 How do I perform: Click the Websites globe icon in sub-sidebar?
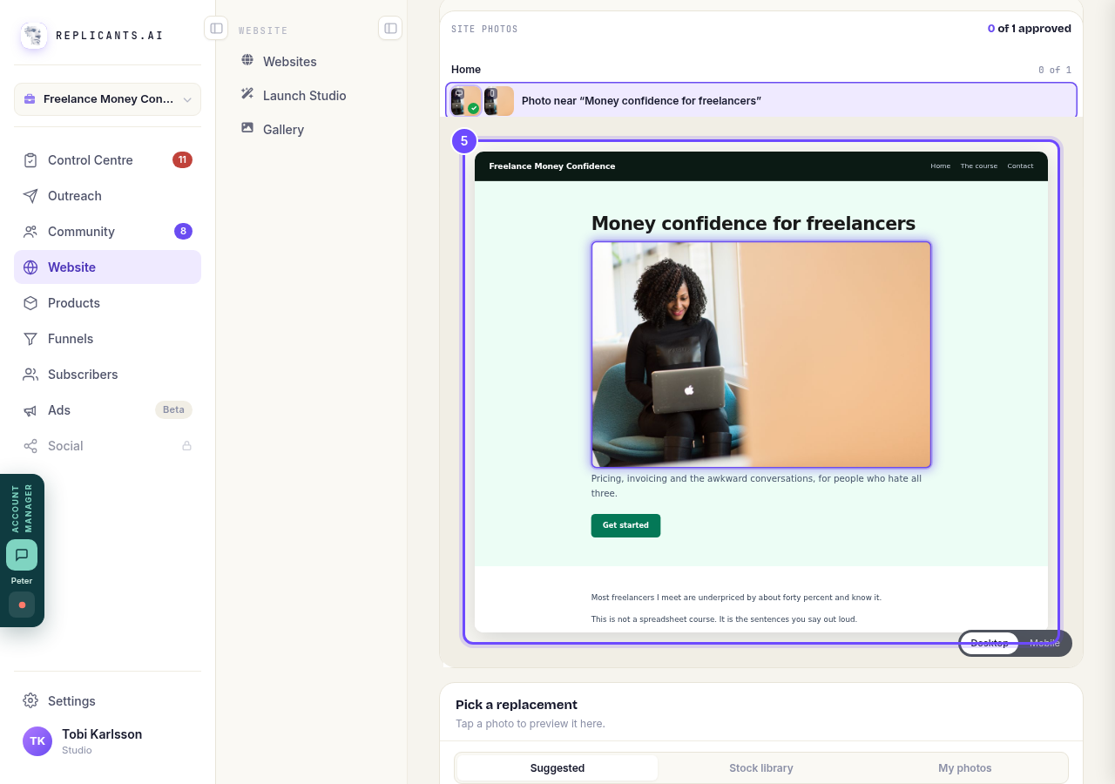click(247, 60)
